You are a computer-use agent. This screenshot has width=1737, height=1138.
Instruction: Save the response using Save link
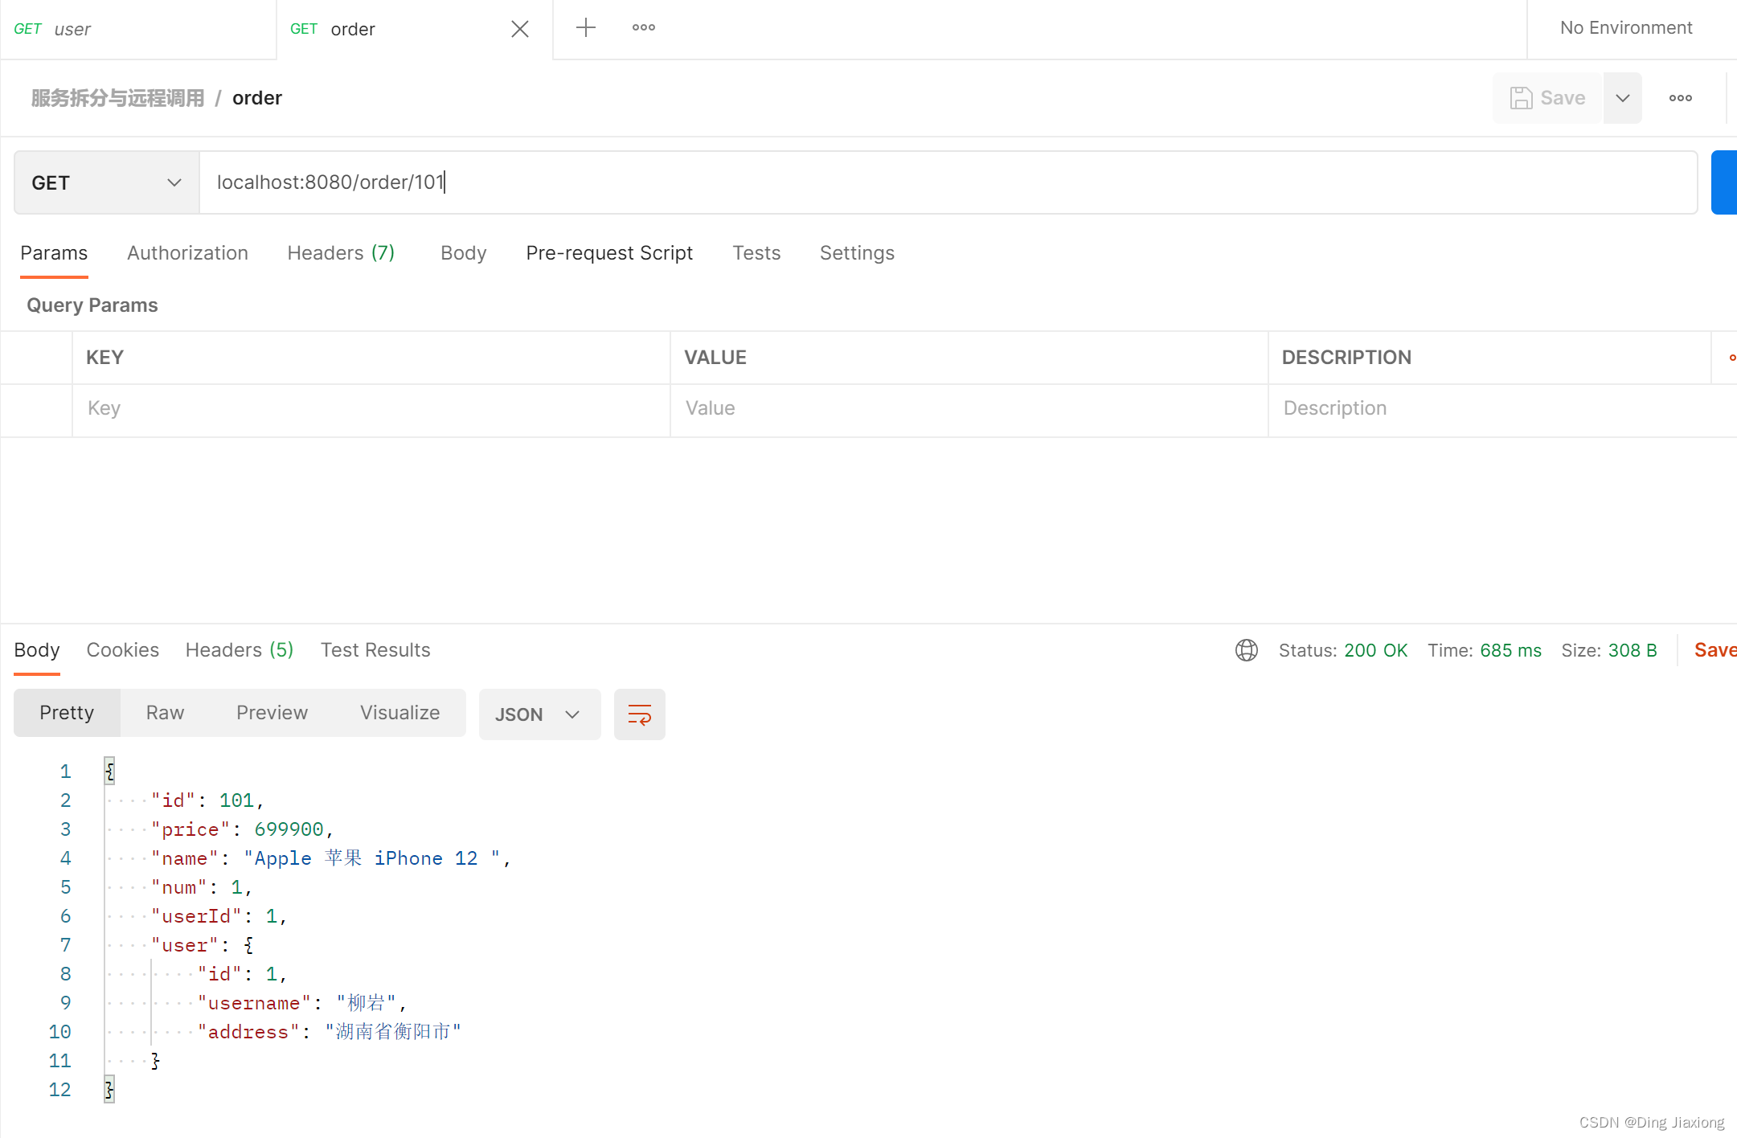[x=1714, y=650]
